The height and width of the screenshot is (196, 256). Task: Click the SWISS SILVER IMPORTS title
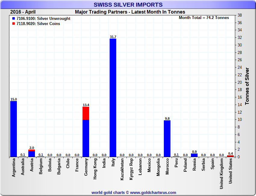click(128, 5)
